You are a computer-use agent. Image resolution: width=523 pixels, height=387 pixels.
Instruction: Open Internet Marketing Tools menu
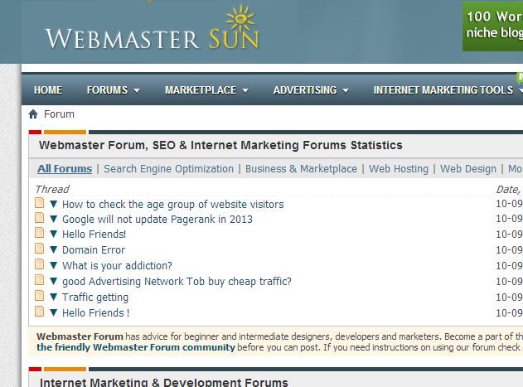(x=448, y=90)
